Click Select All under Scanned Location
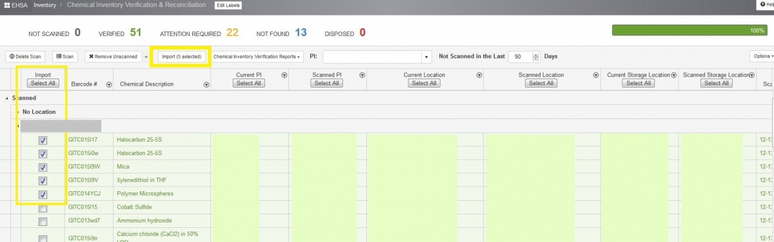The image size is (774, 242). tap(541, 83)
